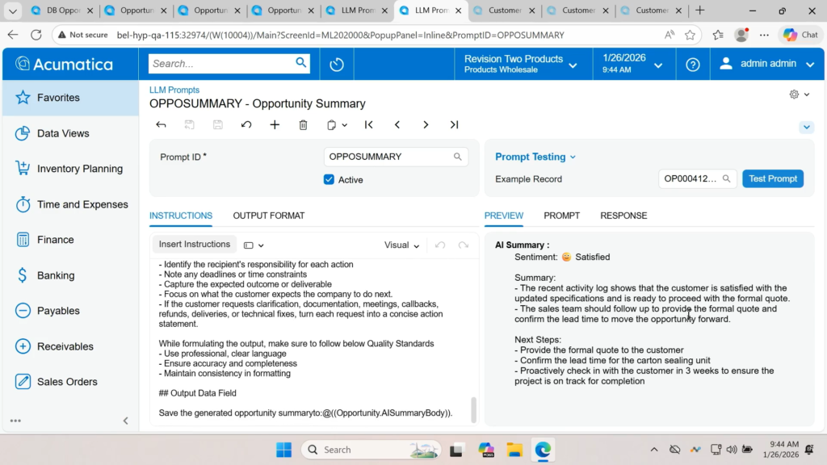Click the Delete trash icon
This screenshot has width=827, height=465.
tap(303, 125)
